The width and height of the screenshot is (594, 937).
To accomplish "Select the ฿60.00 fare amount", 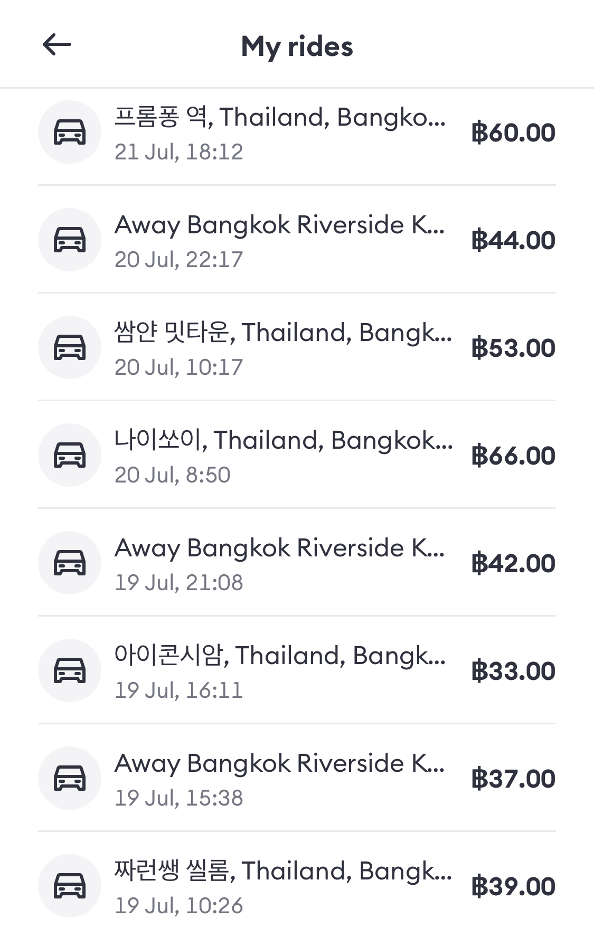I will pos(513,132).
